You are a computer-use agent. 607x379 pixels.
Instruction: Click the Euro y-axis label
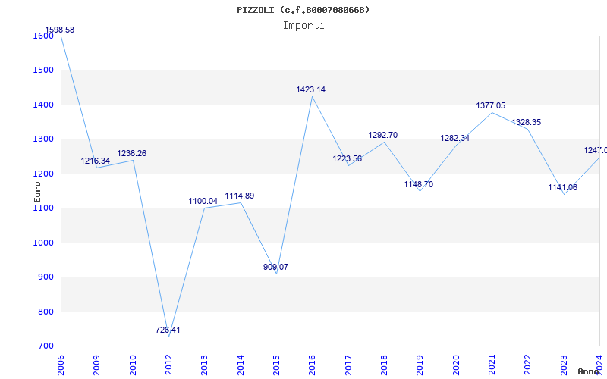point(37,192)
